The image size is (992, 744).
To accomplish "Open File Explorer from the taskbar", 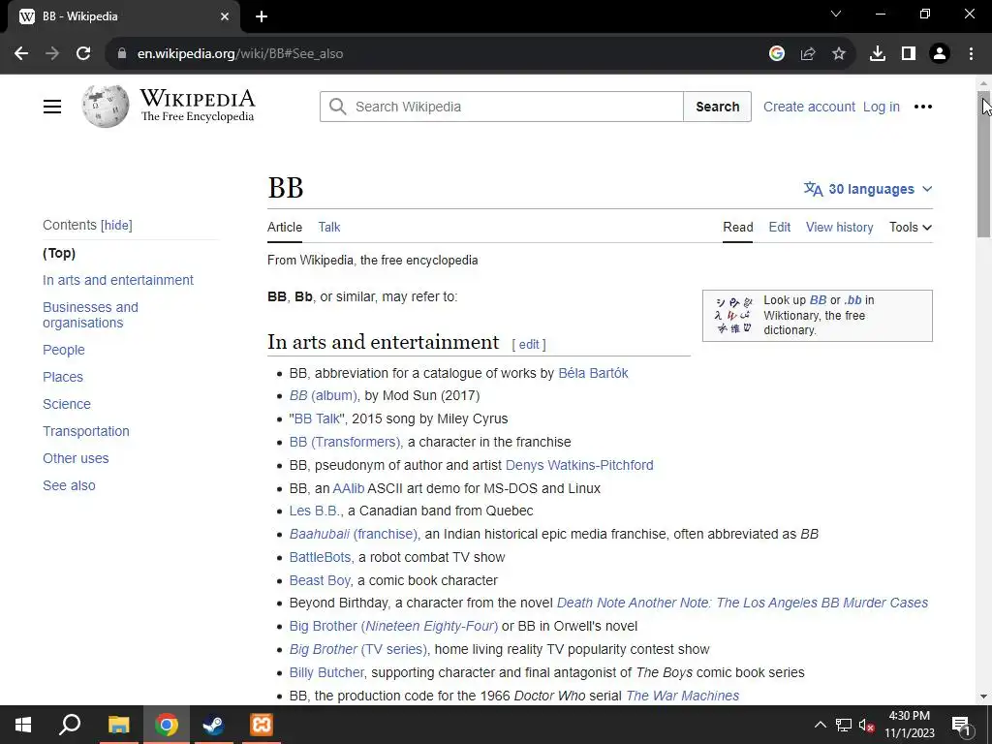I will coord(118,725).
